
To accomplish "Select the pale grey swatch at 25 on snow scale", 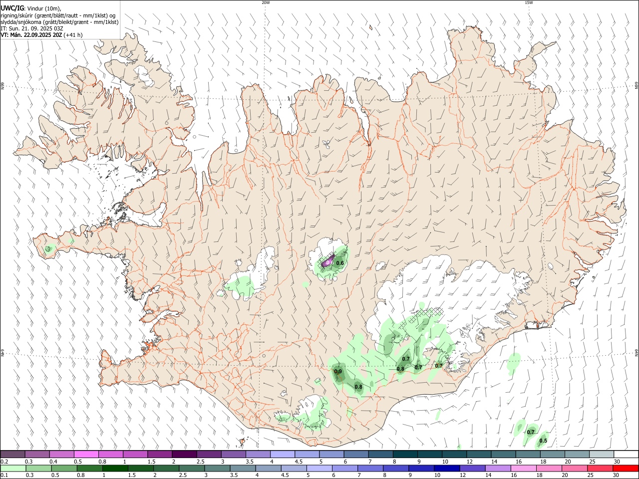I will click(602, 455).
